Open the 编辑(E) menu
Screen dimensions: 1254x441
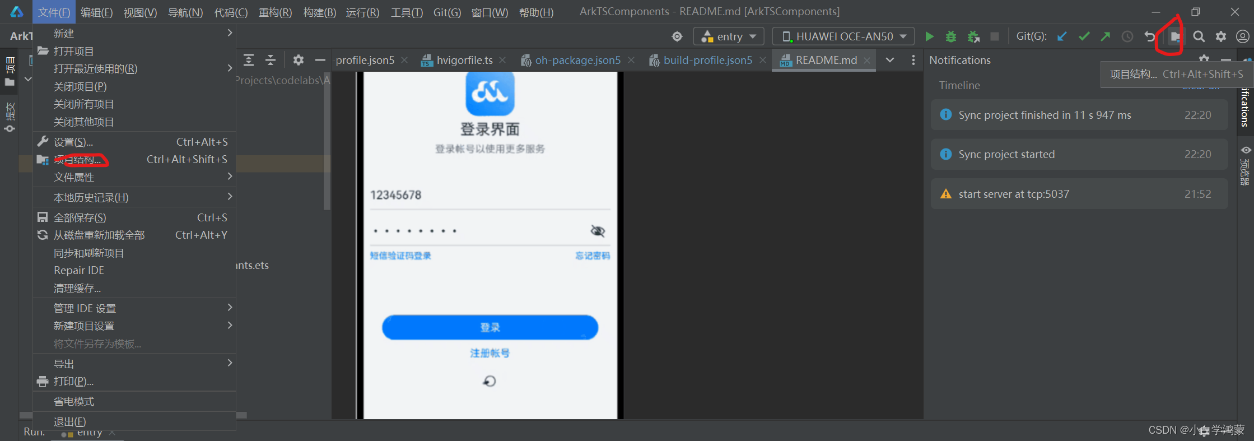pyautogui.click(x=96, y=12)
